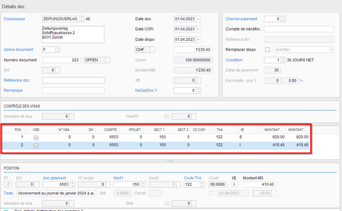This screenshot has height=211, width=342.
Task: Sort by the TVA column header
Action: [220, 130]
